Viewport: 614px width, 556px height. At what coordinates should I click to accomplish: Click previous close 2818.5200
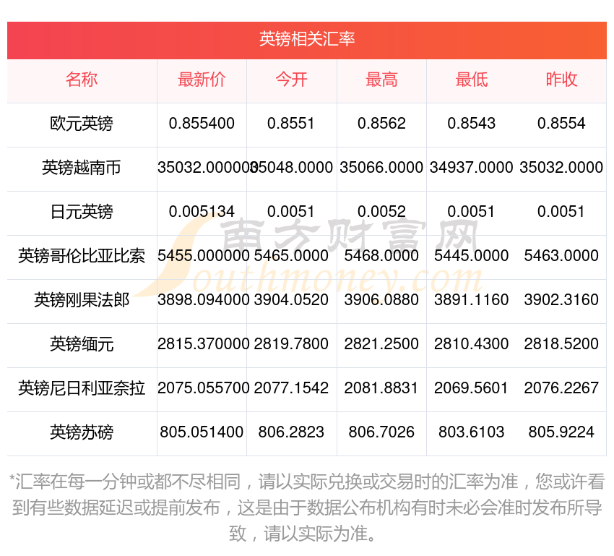click(x=561, y=344)
